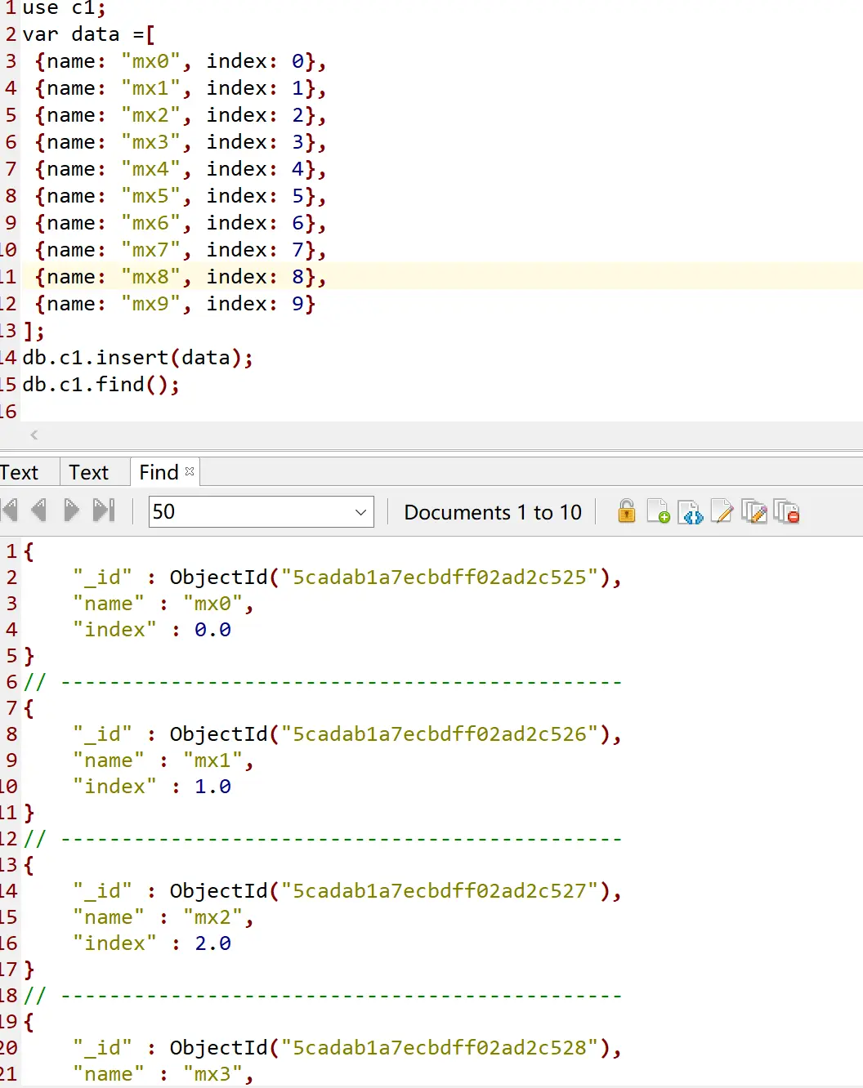Switch to the leftmost Text tab
863x1088 pixels.
tap(20, 472)
